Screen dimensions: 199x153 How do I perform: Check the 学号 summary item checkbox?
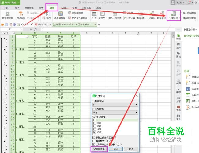[x=94, y=123]
